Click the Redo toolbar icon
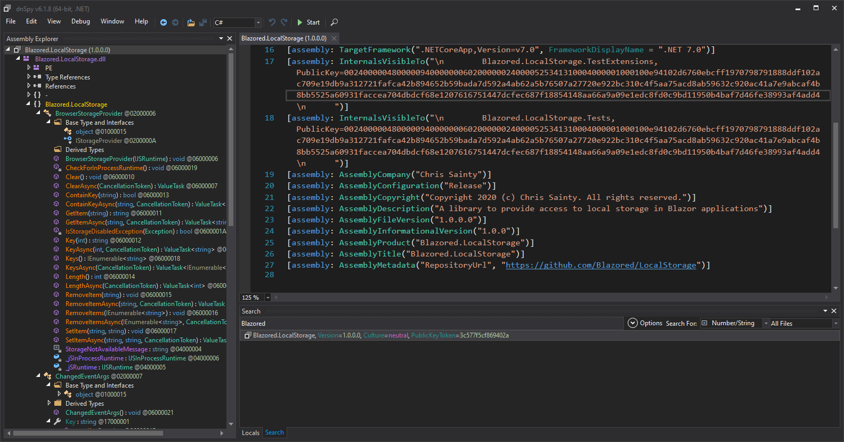The image size is (844, 442). click(284, 22)
